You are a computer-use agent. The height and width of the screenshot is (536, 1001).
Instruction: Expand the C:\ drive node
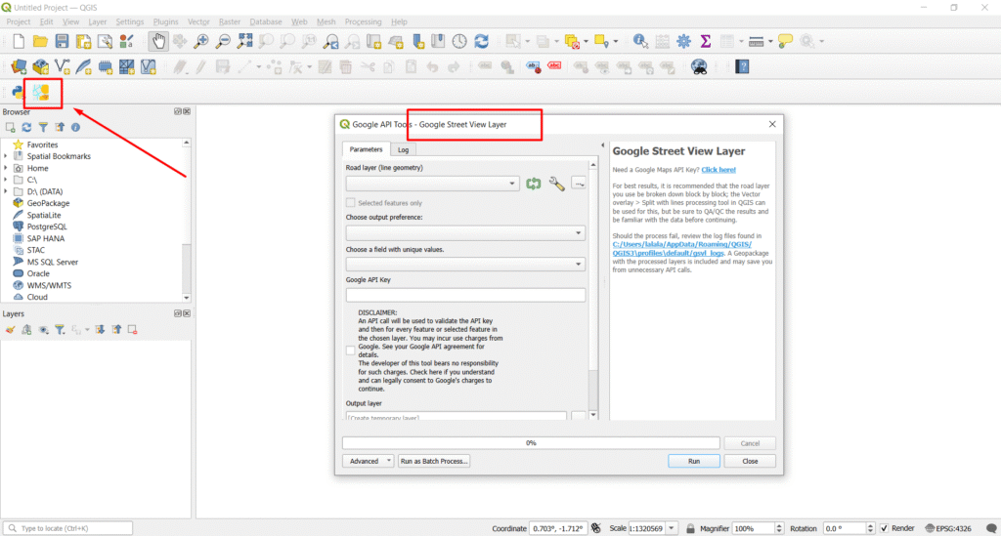(x=6, y=180)
